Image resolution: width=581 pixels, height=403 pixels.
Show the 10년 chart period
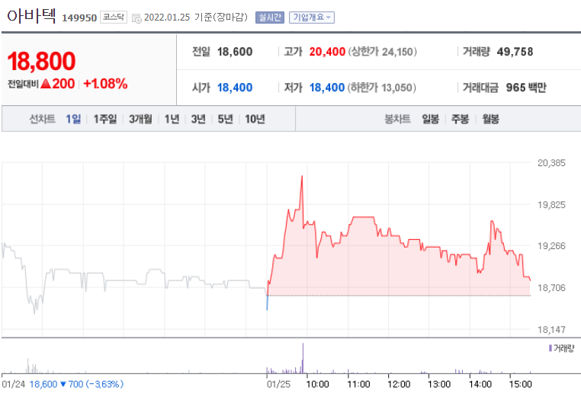pyautogui.click(x=255, y=119)
